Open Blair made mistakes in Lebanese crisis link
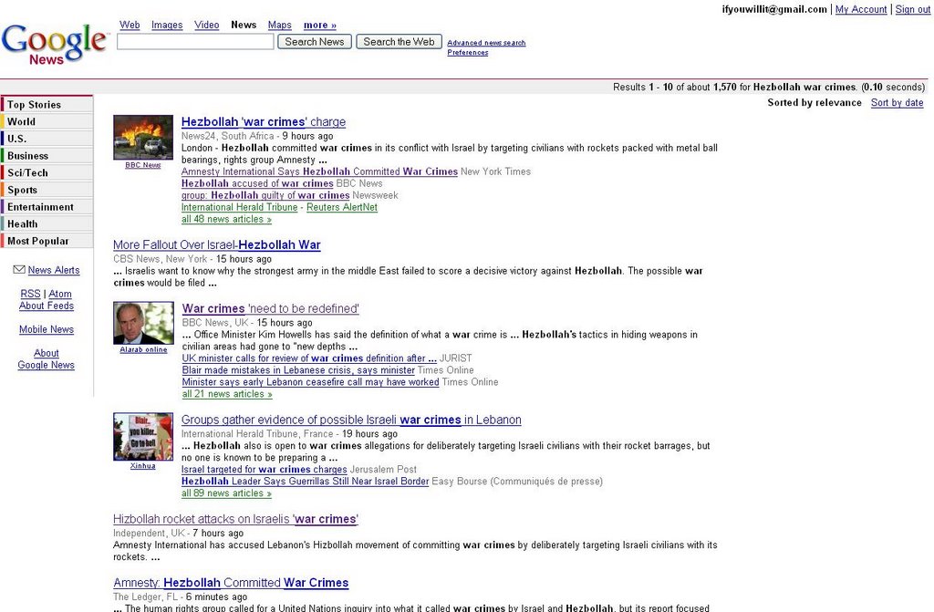 [x=298, y=370]
